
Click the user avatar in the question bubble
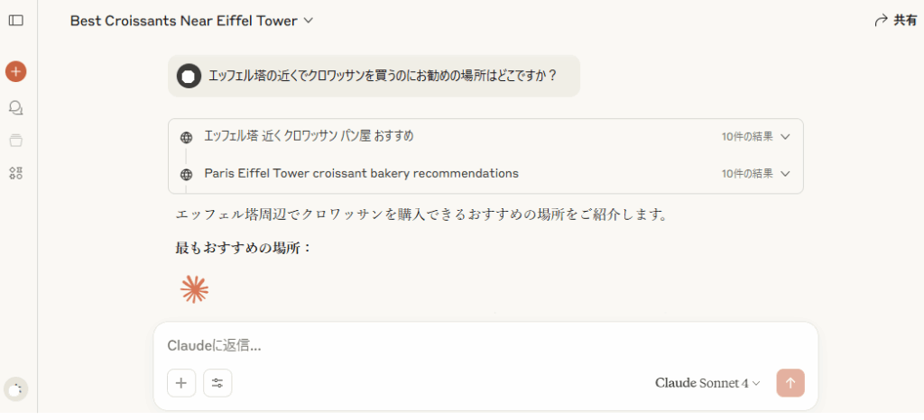pos(189,76)
